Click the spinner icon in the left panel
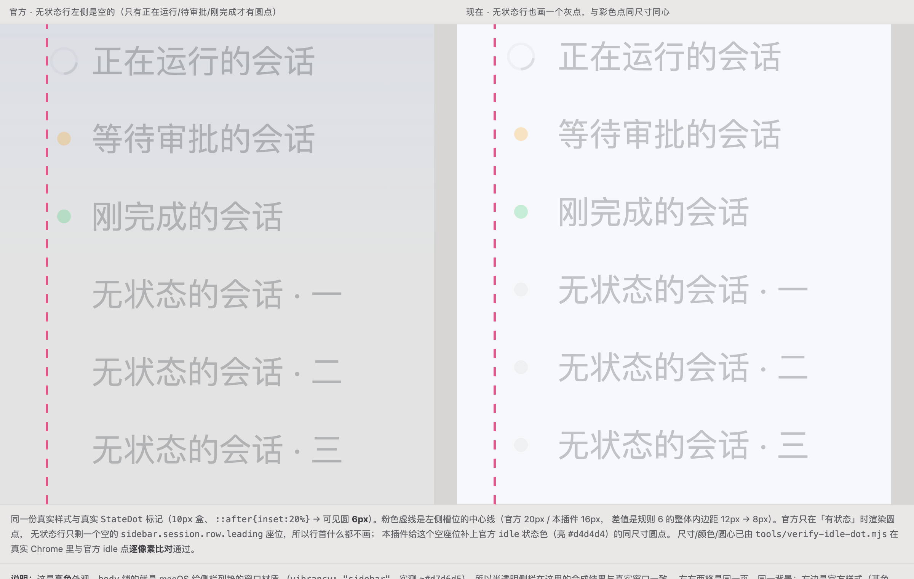Screen dimensions: 914x579 tap(64, 61)
